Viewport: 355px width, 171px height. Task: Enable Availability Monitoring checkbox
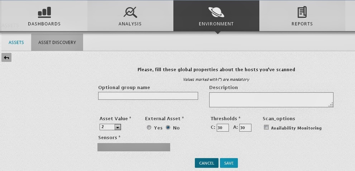pos(266,127)
